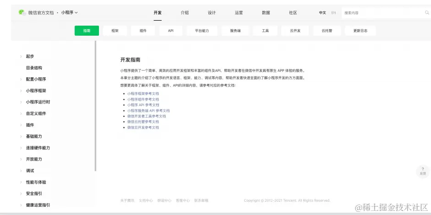
Task: Click the WeChat logo icon
Action: (22, 12)
